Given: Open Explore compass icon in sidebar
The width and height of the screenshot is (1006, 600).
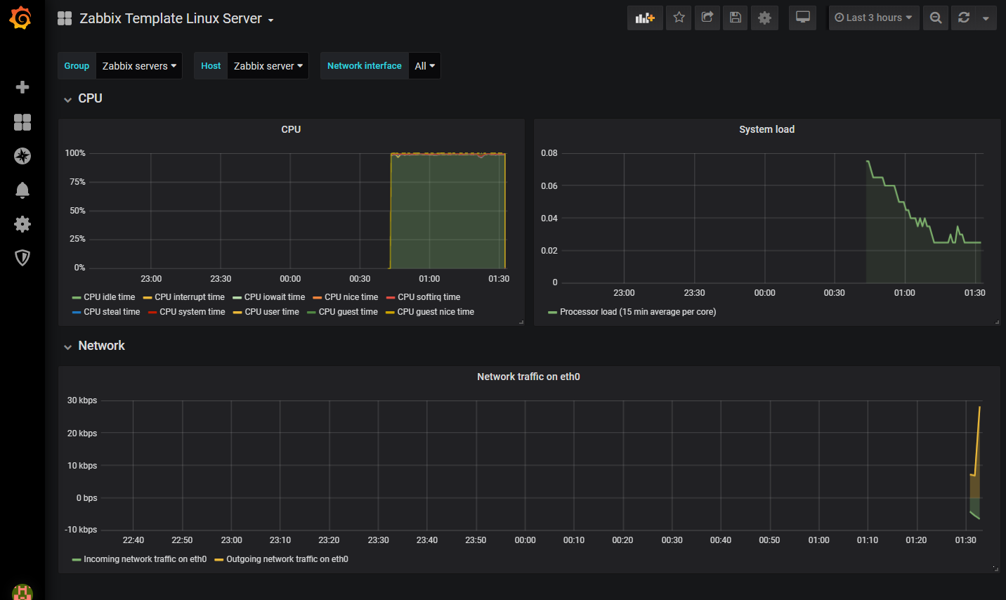Looking at the screenshot, I should pos(22,156).
